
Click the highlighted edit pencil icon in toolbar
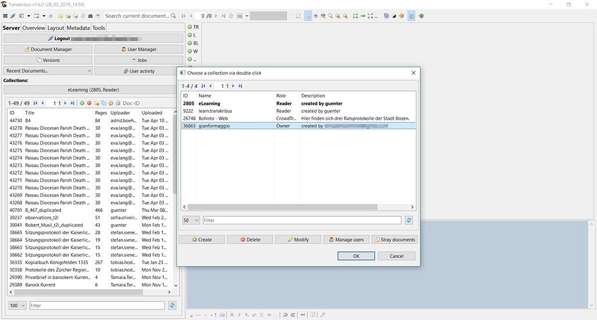(x=412, y=16)
